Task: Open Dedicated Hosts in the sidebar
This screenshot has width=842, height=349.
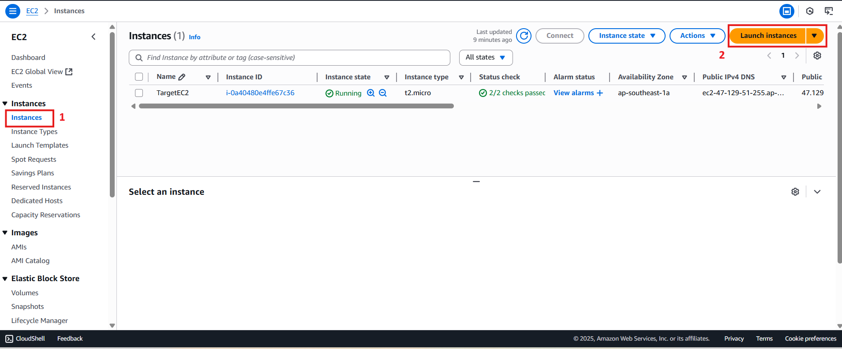Action: click(37, 201)
